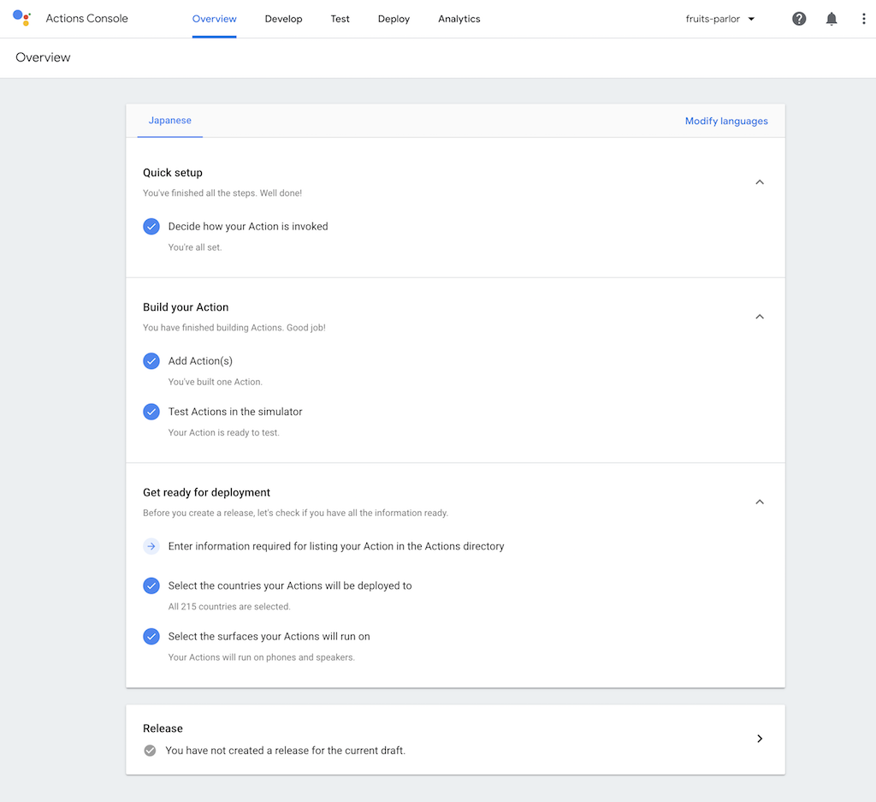
Task: Switch to the Overview tab
Action: [x=215, y=19]
